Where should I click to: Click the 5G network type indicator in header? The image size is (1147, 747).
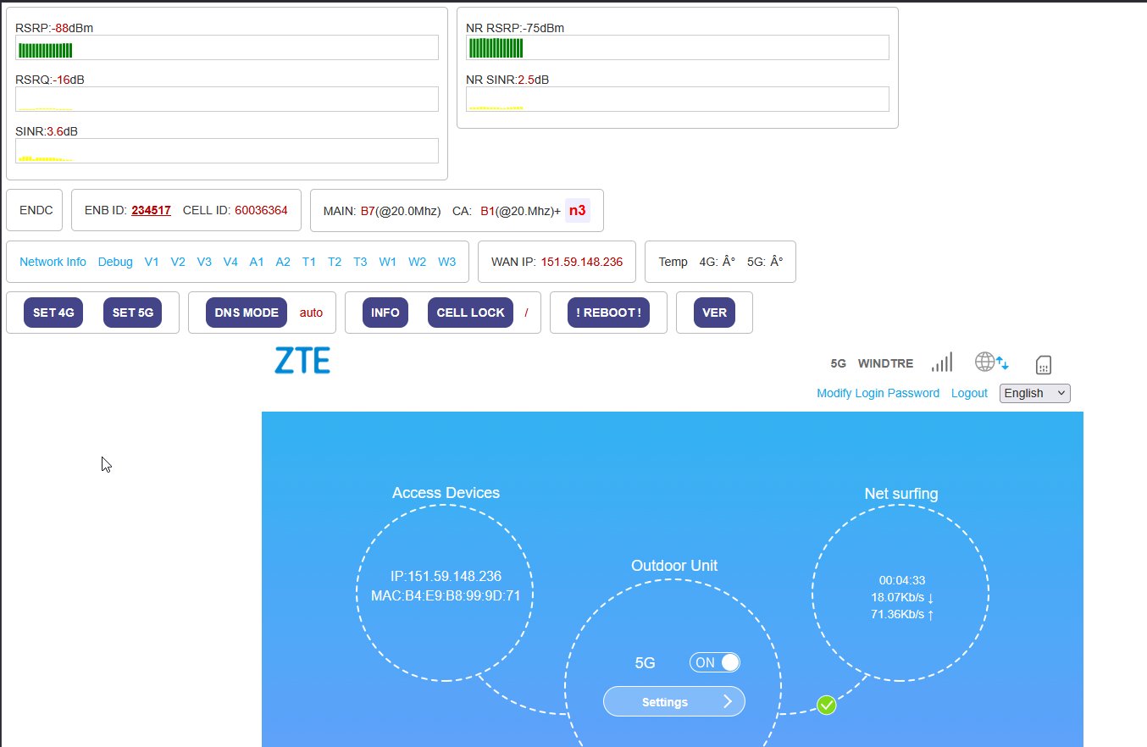pyautogui.click(x=839, y=363)
